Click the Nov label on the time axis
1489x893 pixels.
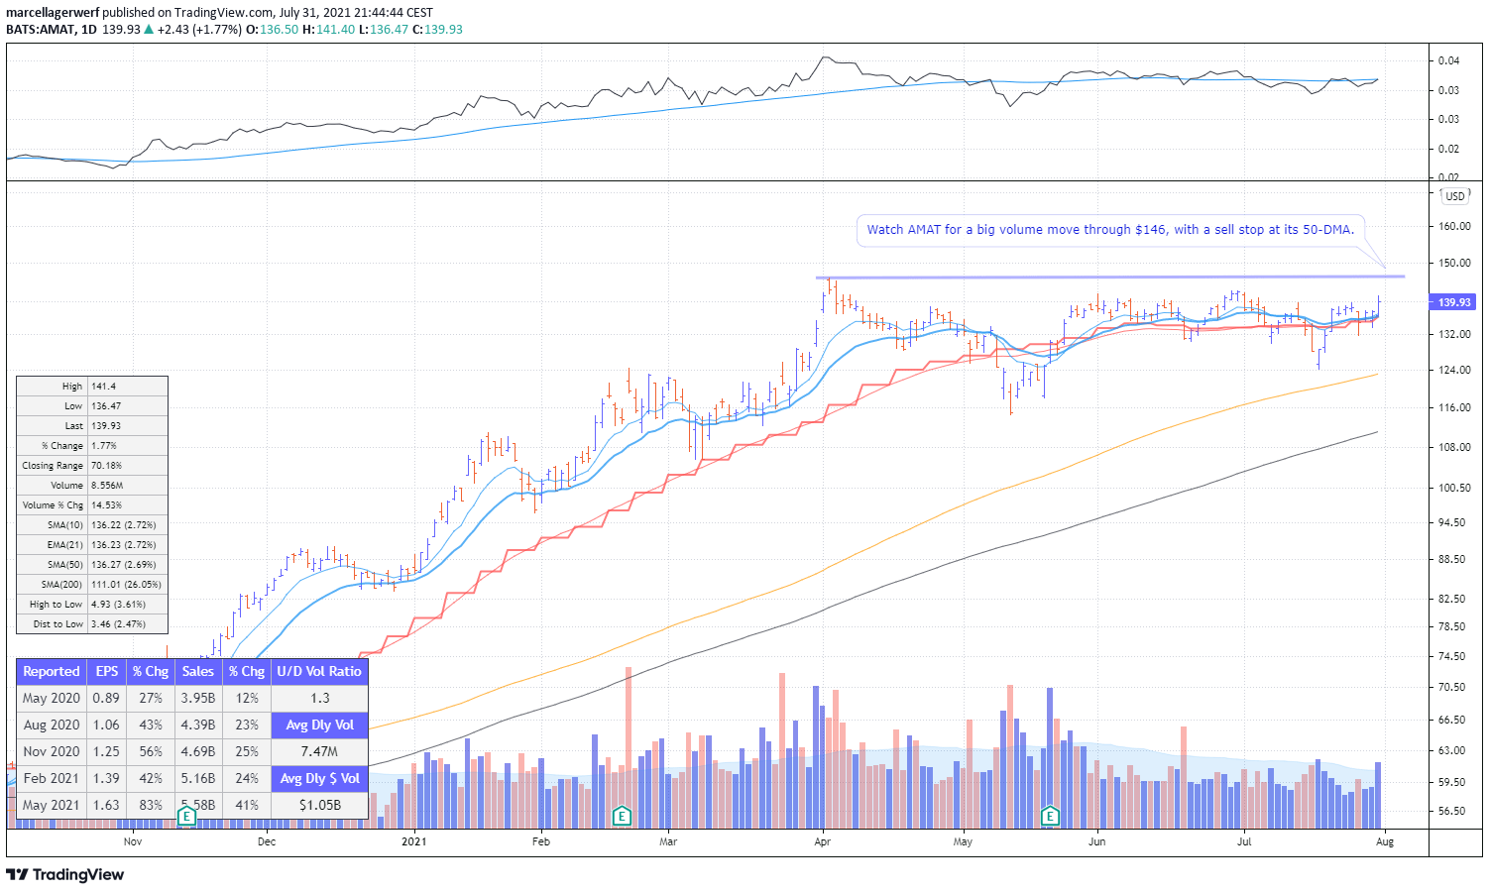pos(133,841)
